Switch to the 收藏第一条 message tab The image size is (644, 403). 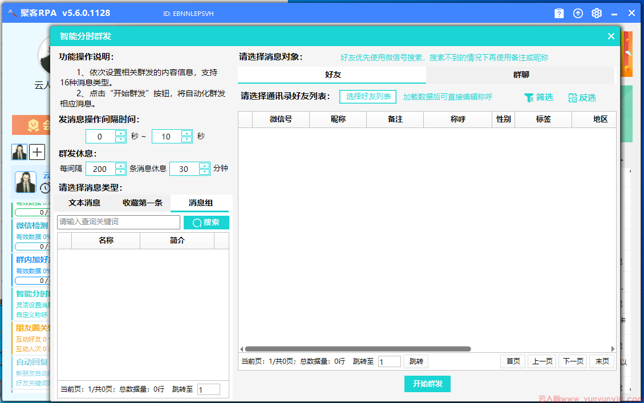tap(142, 203)
